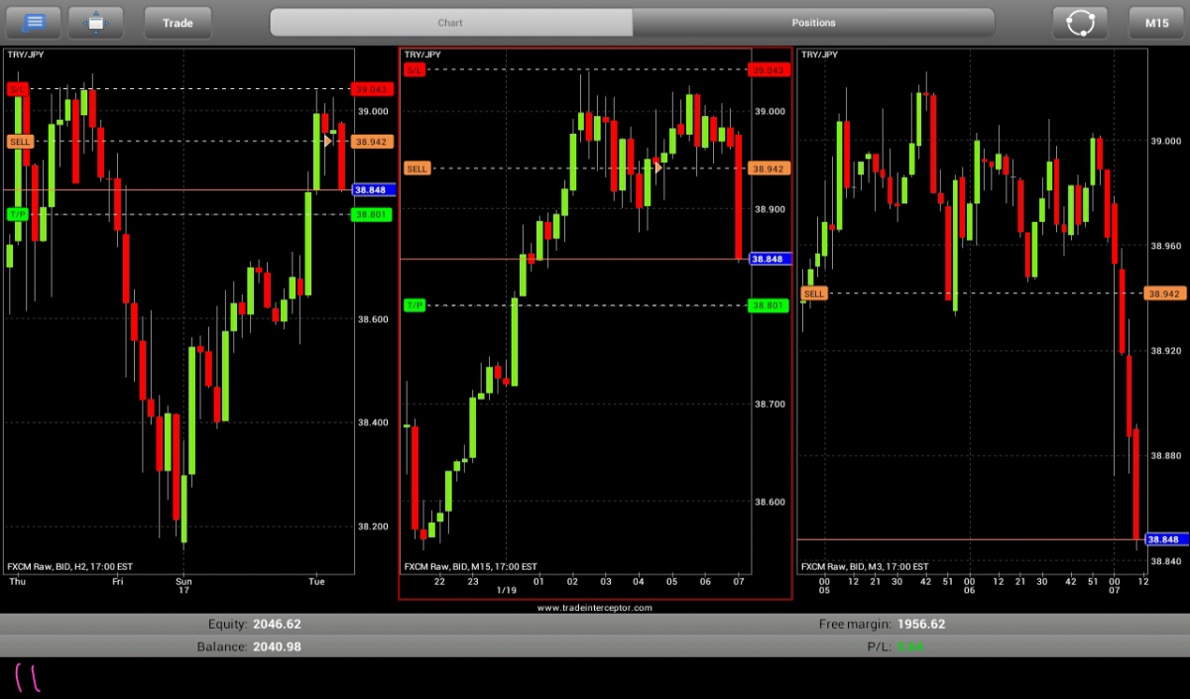Click the 38.942 sell price tag on H2 chart
Screen dimensions: 1190x699
[372, 142]
